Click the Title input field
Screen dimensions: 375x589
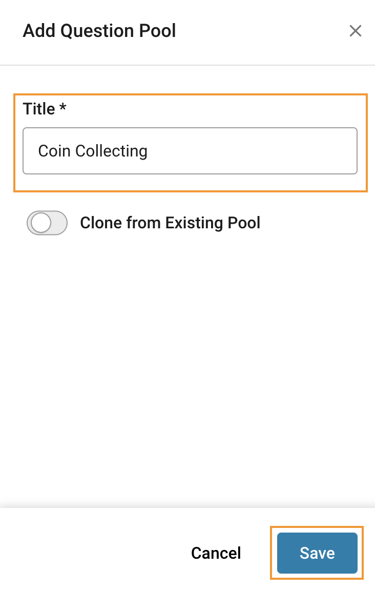pyautogui.click(x=190, y=151)
